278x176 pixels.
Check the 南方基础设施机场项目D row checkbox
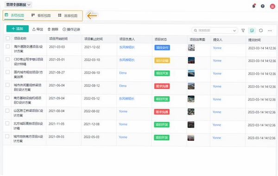point(7,98)
